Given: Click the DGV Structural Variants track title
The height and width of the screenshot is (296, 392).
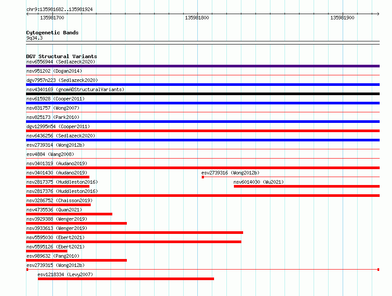Looking at the screenshot, I should [x=62, y=56].
